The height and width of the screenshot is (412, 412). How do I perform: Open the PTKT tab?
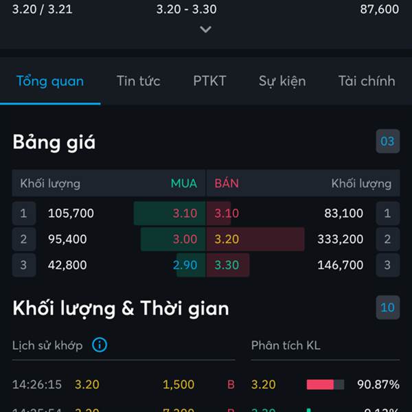[209, 81]
